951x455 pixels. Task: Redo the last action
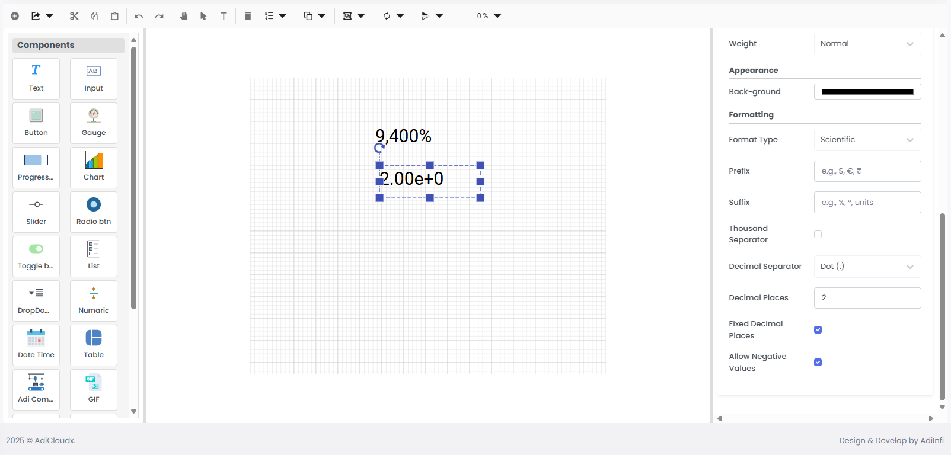(x=159, y=16)
